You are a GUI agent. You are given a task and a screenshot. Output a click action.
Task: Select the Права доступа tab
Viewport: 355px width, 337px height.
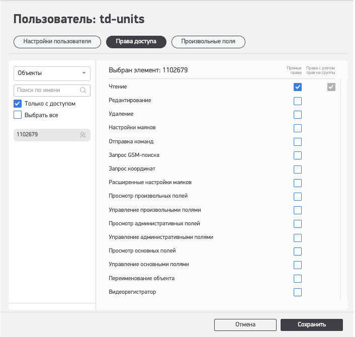pos(136,42)
